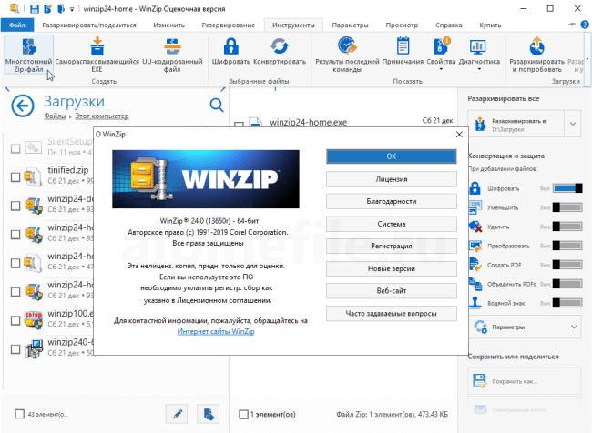Open the Файл menu tab
Viewport: 592px width, 433px height.
point(17,25)
